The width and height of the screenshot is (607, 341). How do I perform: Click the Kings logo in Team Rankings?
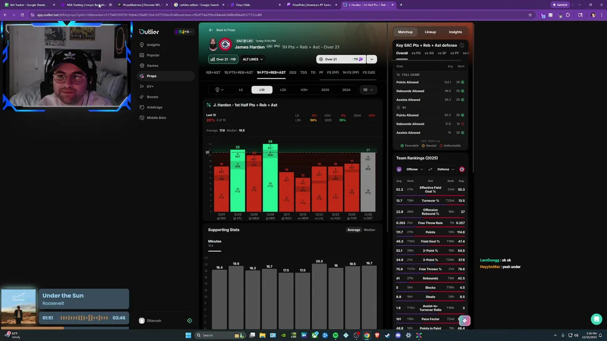pyautogui.click(x=399, y=169)
